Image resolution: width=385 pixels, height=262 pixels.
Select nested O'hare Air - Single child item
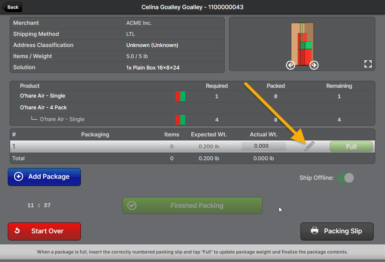tap(62, 119)
